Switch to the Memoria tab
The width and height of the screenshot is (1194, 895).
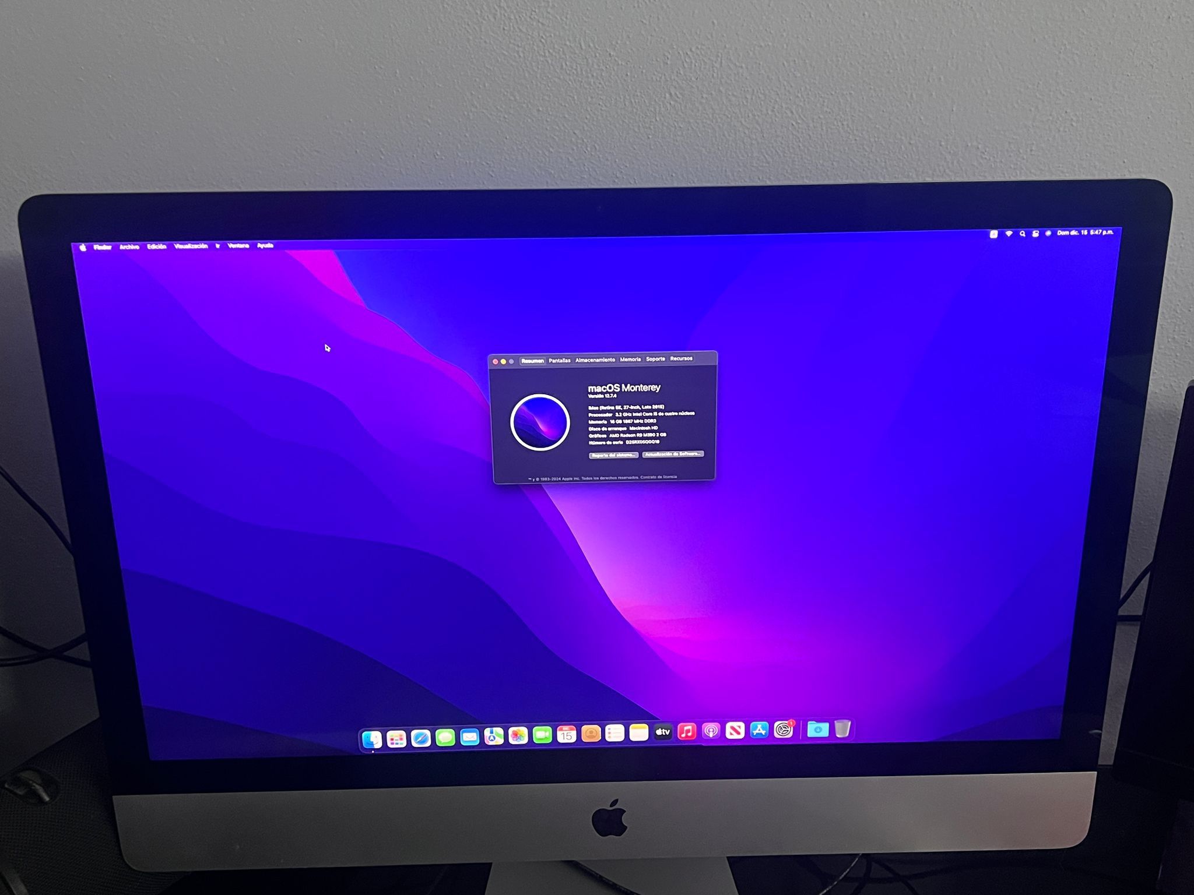(x=630, y=360)
